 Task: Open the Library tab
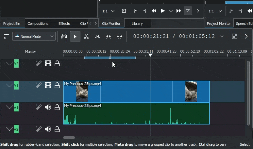pos(137,24)
